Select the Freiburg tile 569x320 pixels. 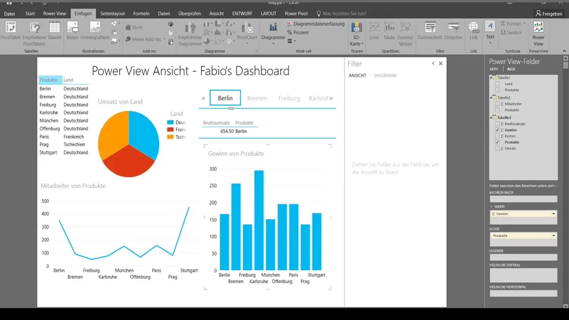pyautogui.click(x=289, y=98)
